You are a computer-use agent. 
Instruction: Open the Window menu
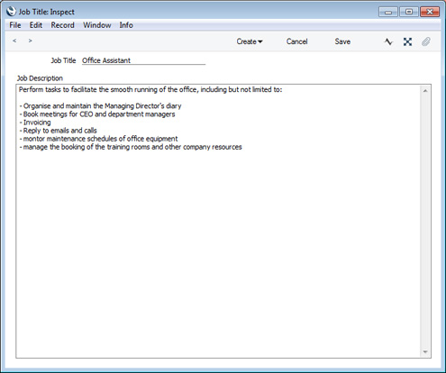[x=97, y=25]
